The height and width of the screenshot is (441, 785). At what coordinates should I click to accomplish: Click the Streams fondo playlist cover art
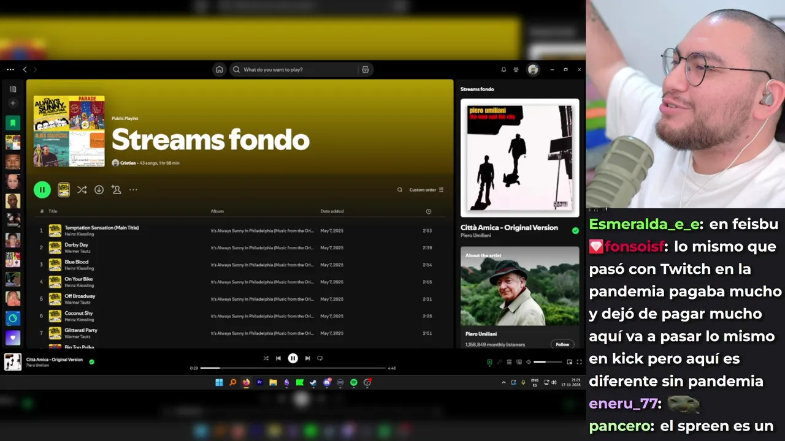69,131
